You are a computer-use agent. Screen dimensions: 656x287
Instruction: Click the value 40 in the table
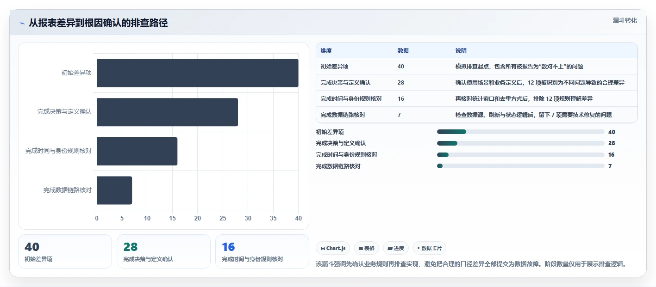coord(400,67)
